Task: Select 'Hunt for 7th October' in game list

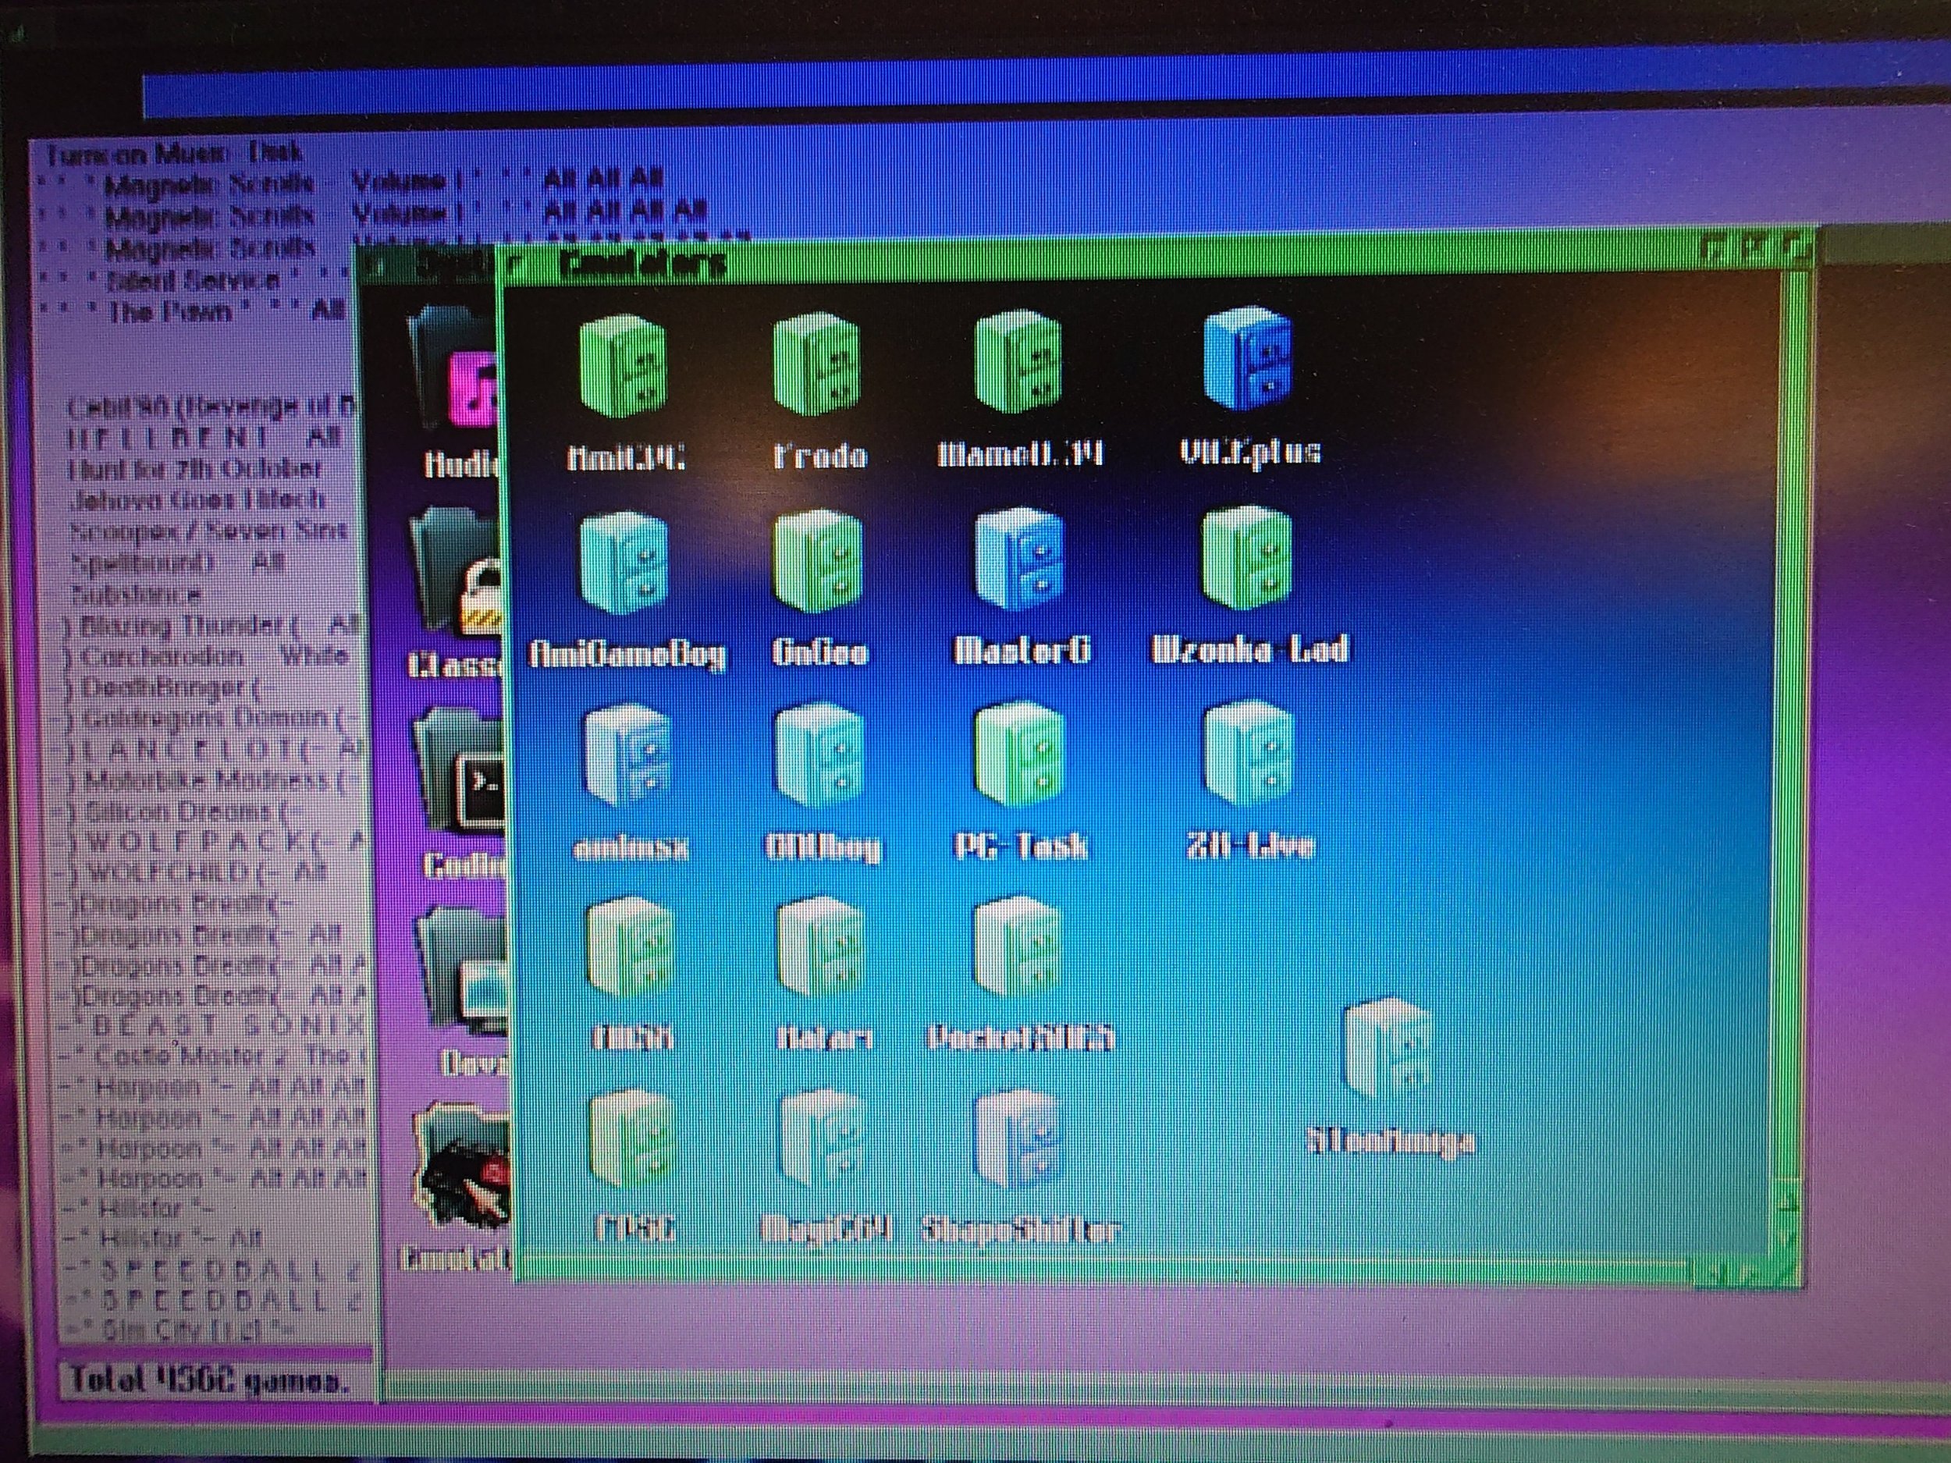Action: coord(196,468)
